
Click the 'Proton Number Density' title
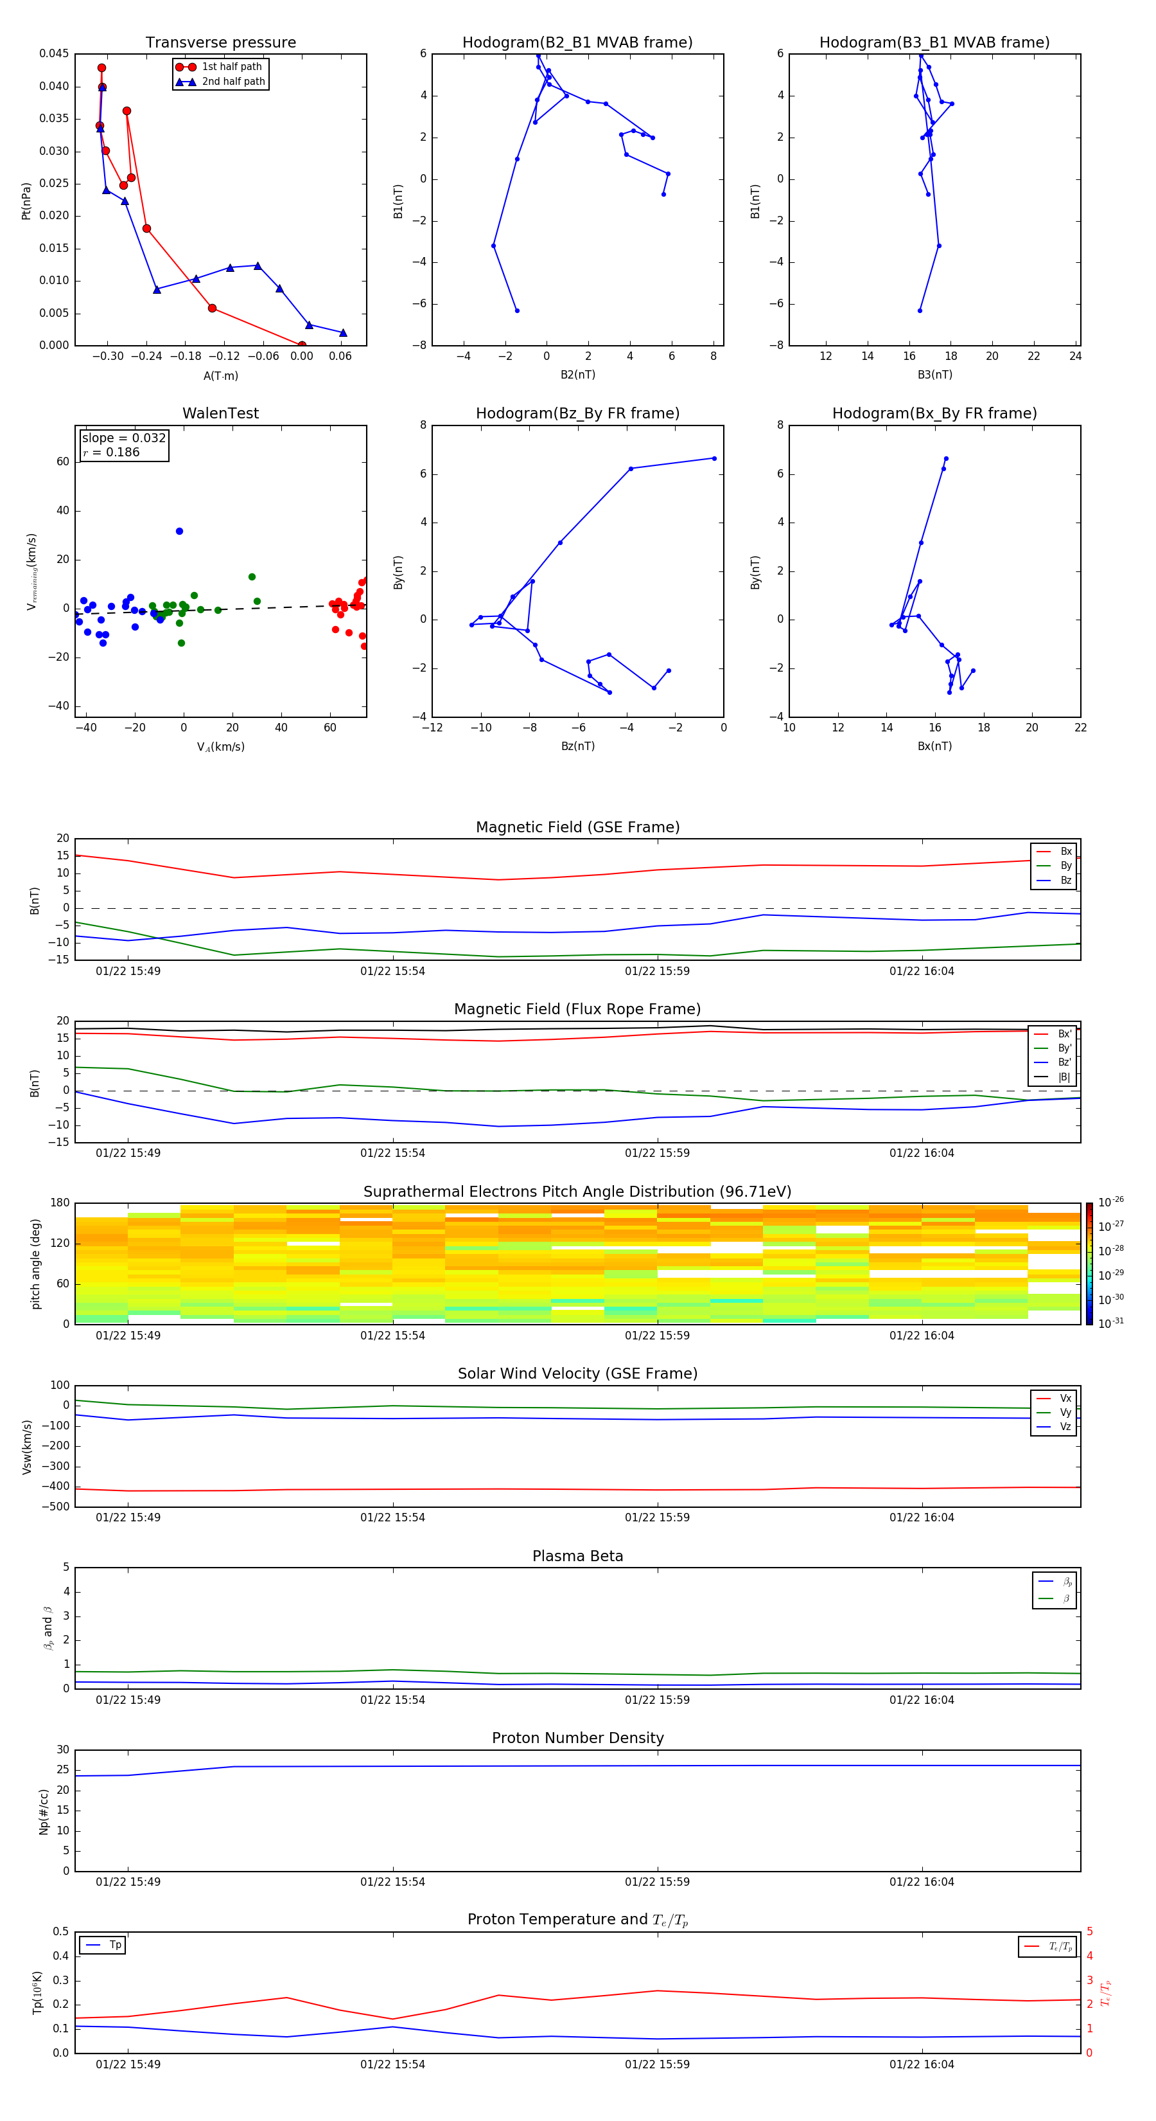[x=577, y=1738]
